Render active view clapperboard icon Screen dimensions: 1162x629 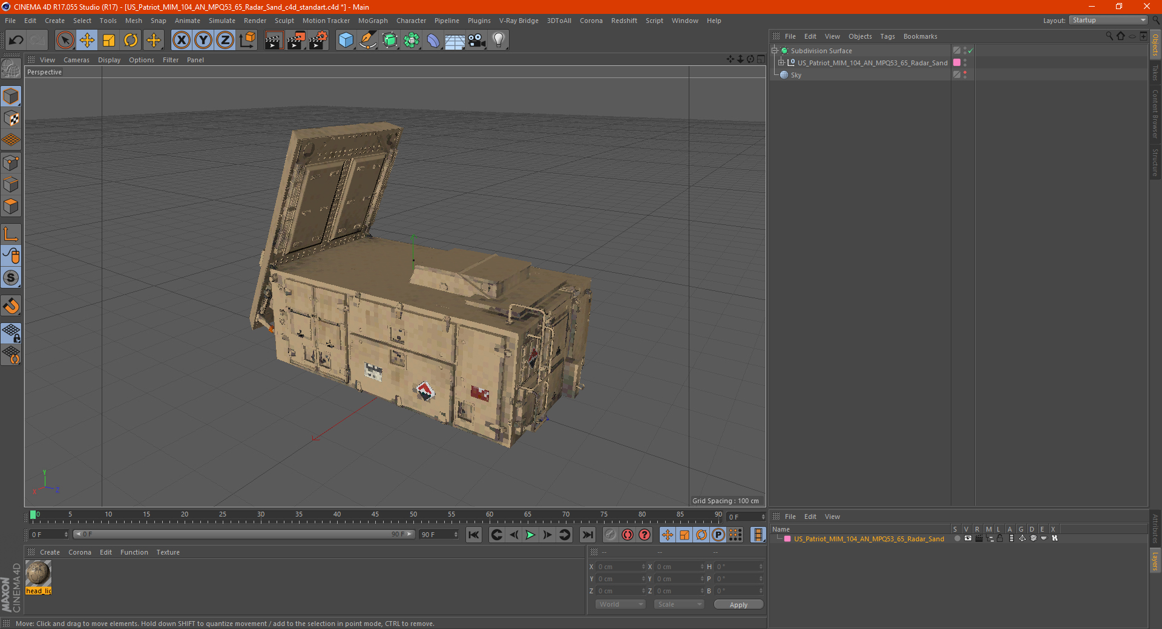coord(274,41)
